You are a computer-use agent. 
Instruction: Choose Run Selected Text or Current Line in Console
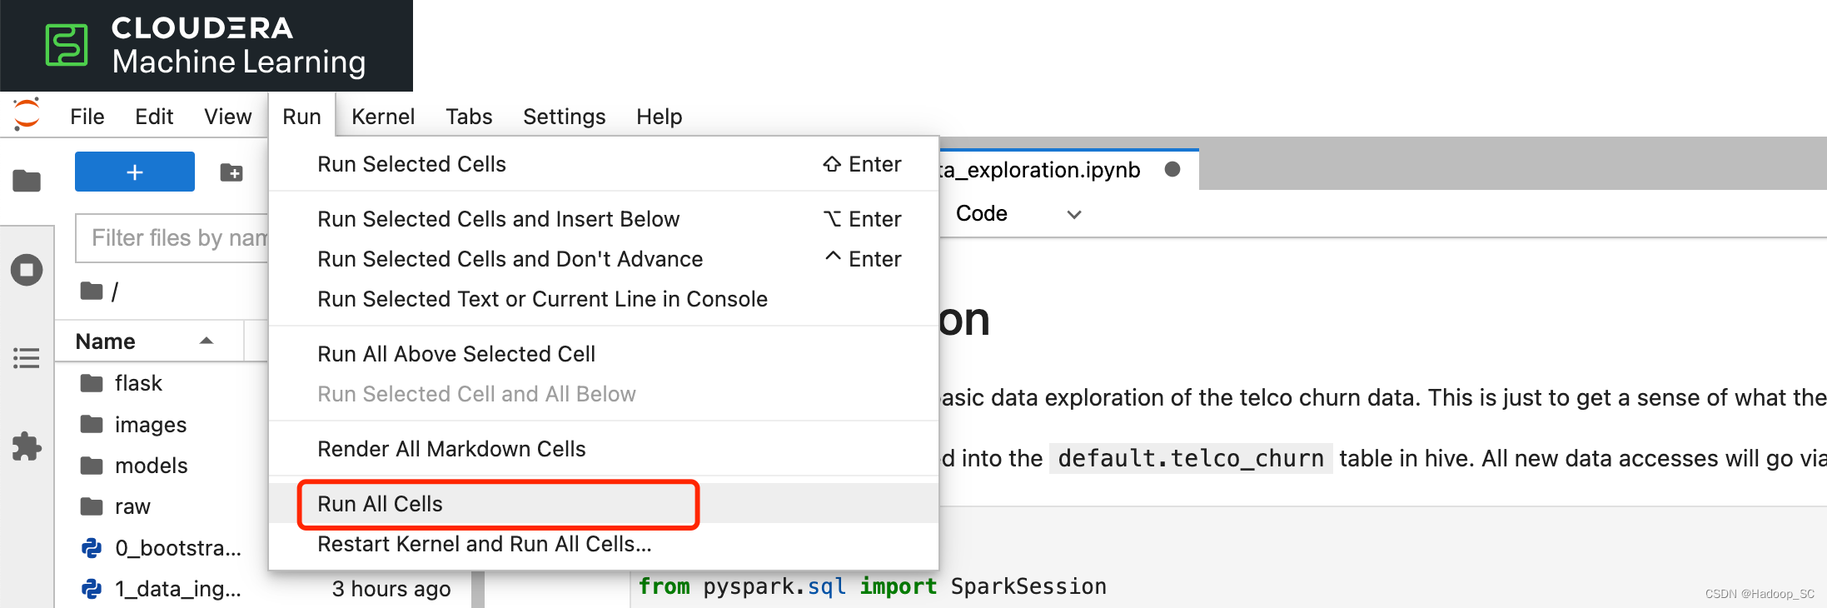(604, 299)
